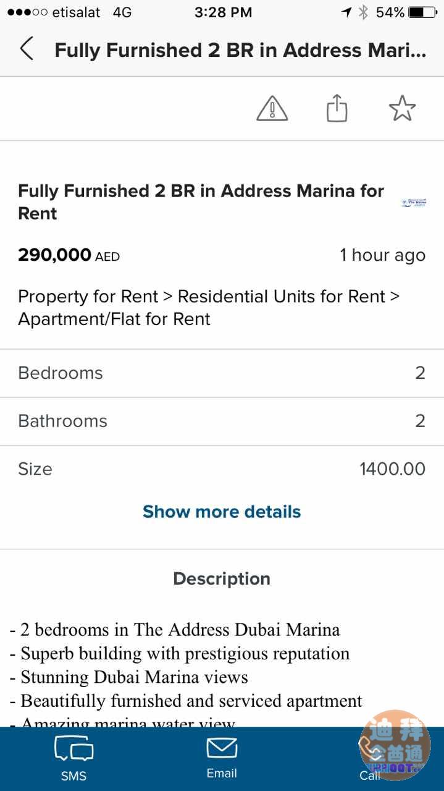Image resolution: width=444 pixels, height=791 pixels.
Task: Expand Show more details
Action: (x=222, y=512)
